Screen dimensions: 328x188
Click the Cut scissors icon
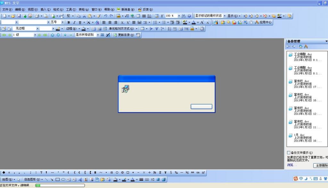click(x=84, y=16)
